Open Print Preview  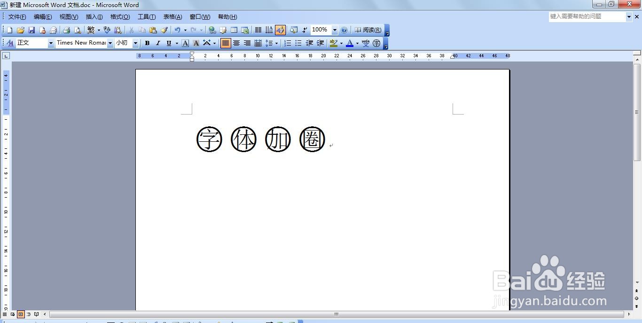(78, 30)
